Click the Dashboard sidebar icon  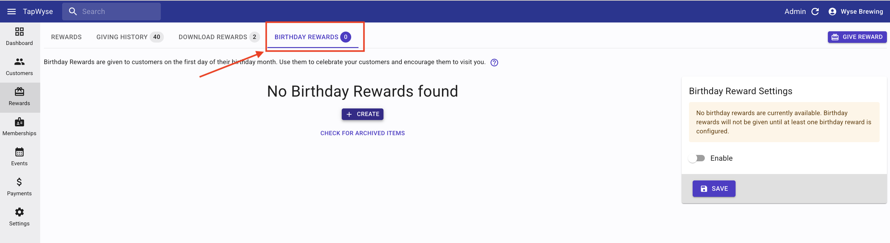pyautogui.click(x=19, y=32)
